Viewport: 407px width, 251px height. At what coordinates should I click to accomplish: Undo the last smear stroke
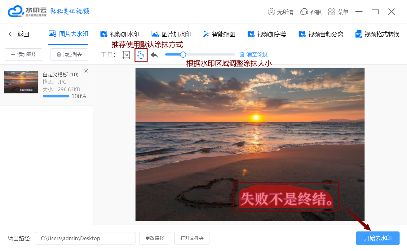[154, 54]
